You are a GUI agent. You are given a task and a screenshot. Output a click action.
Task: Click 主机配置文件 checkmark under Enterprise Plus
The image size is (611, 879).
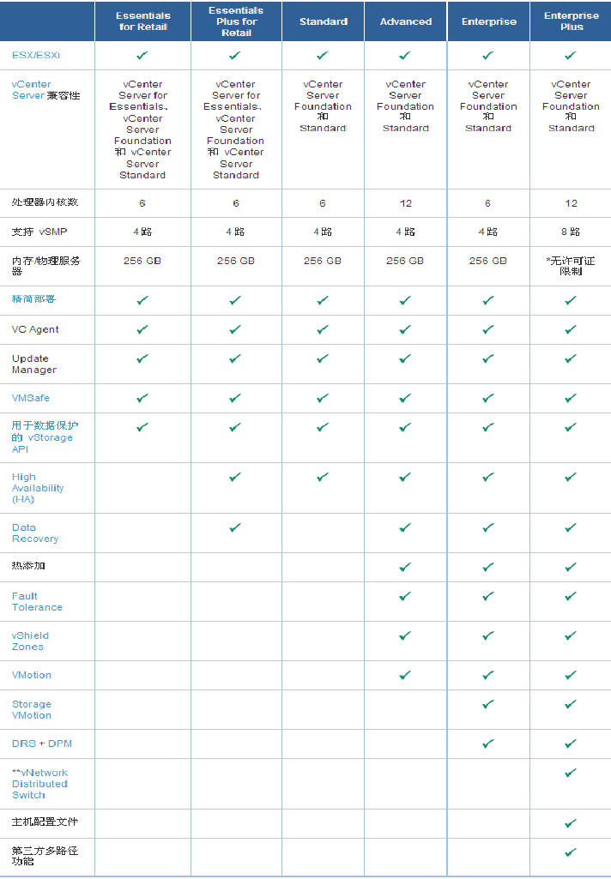571,823
